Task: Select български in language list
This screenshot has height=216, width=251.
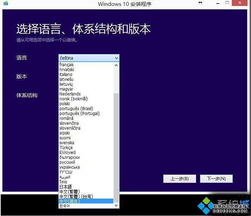Action: [x=86, y=157]
